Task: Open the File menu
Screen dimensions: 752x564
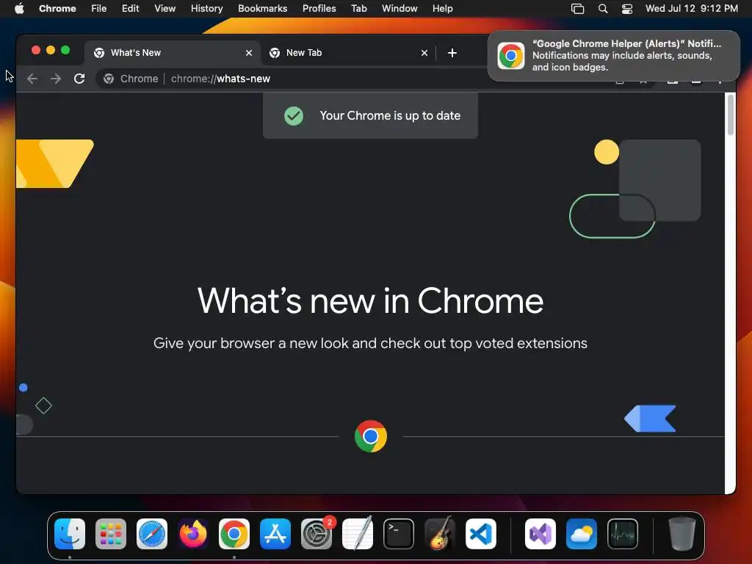Action: (99, 9)
